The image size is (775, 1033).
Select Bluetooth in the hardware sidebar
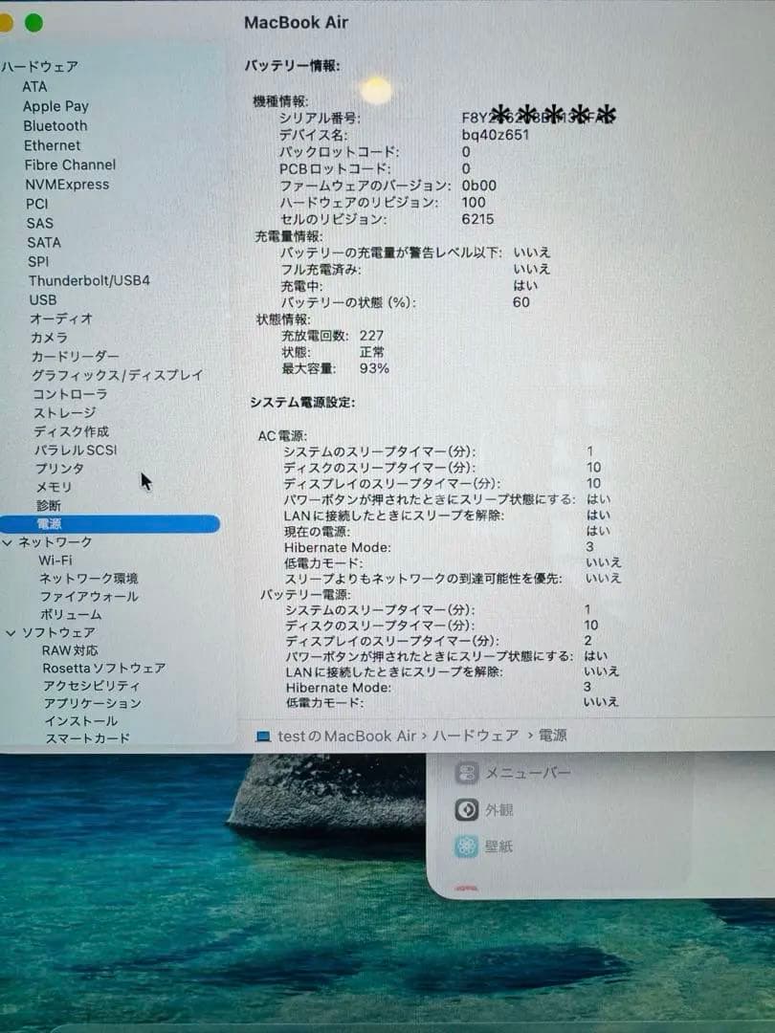tap(55, 125)
